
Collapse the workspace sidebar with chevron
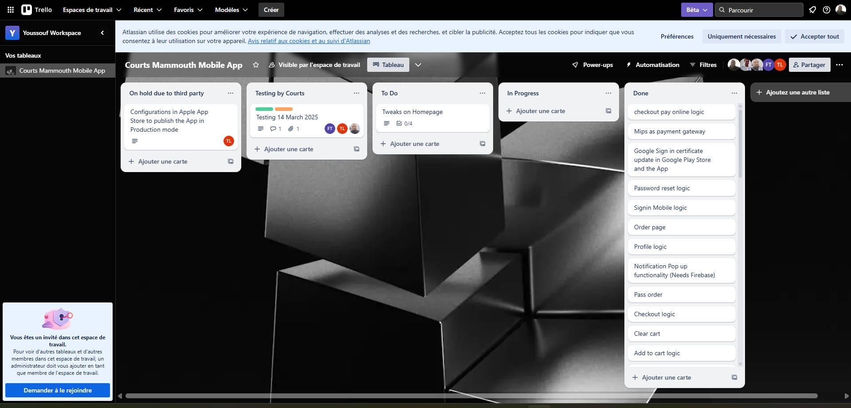click(x=102, y=33)
